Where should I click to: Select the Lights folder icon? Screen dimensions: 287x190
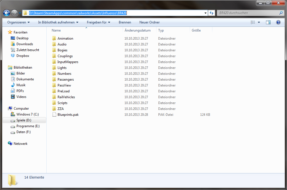[x=54, y=68]
